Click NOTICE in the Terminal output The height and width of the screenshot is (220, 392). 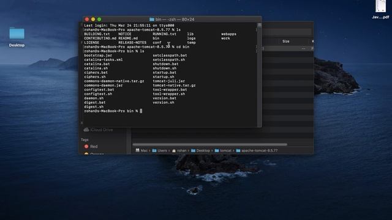pyautogui.click(x=125, y=34)
